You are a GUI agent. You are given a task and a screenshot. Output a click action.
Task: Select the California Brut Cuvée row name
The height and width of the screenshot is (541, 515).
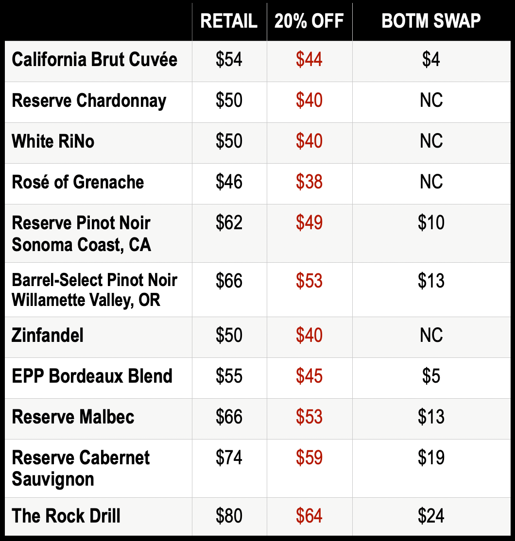tap(95, 59)
